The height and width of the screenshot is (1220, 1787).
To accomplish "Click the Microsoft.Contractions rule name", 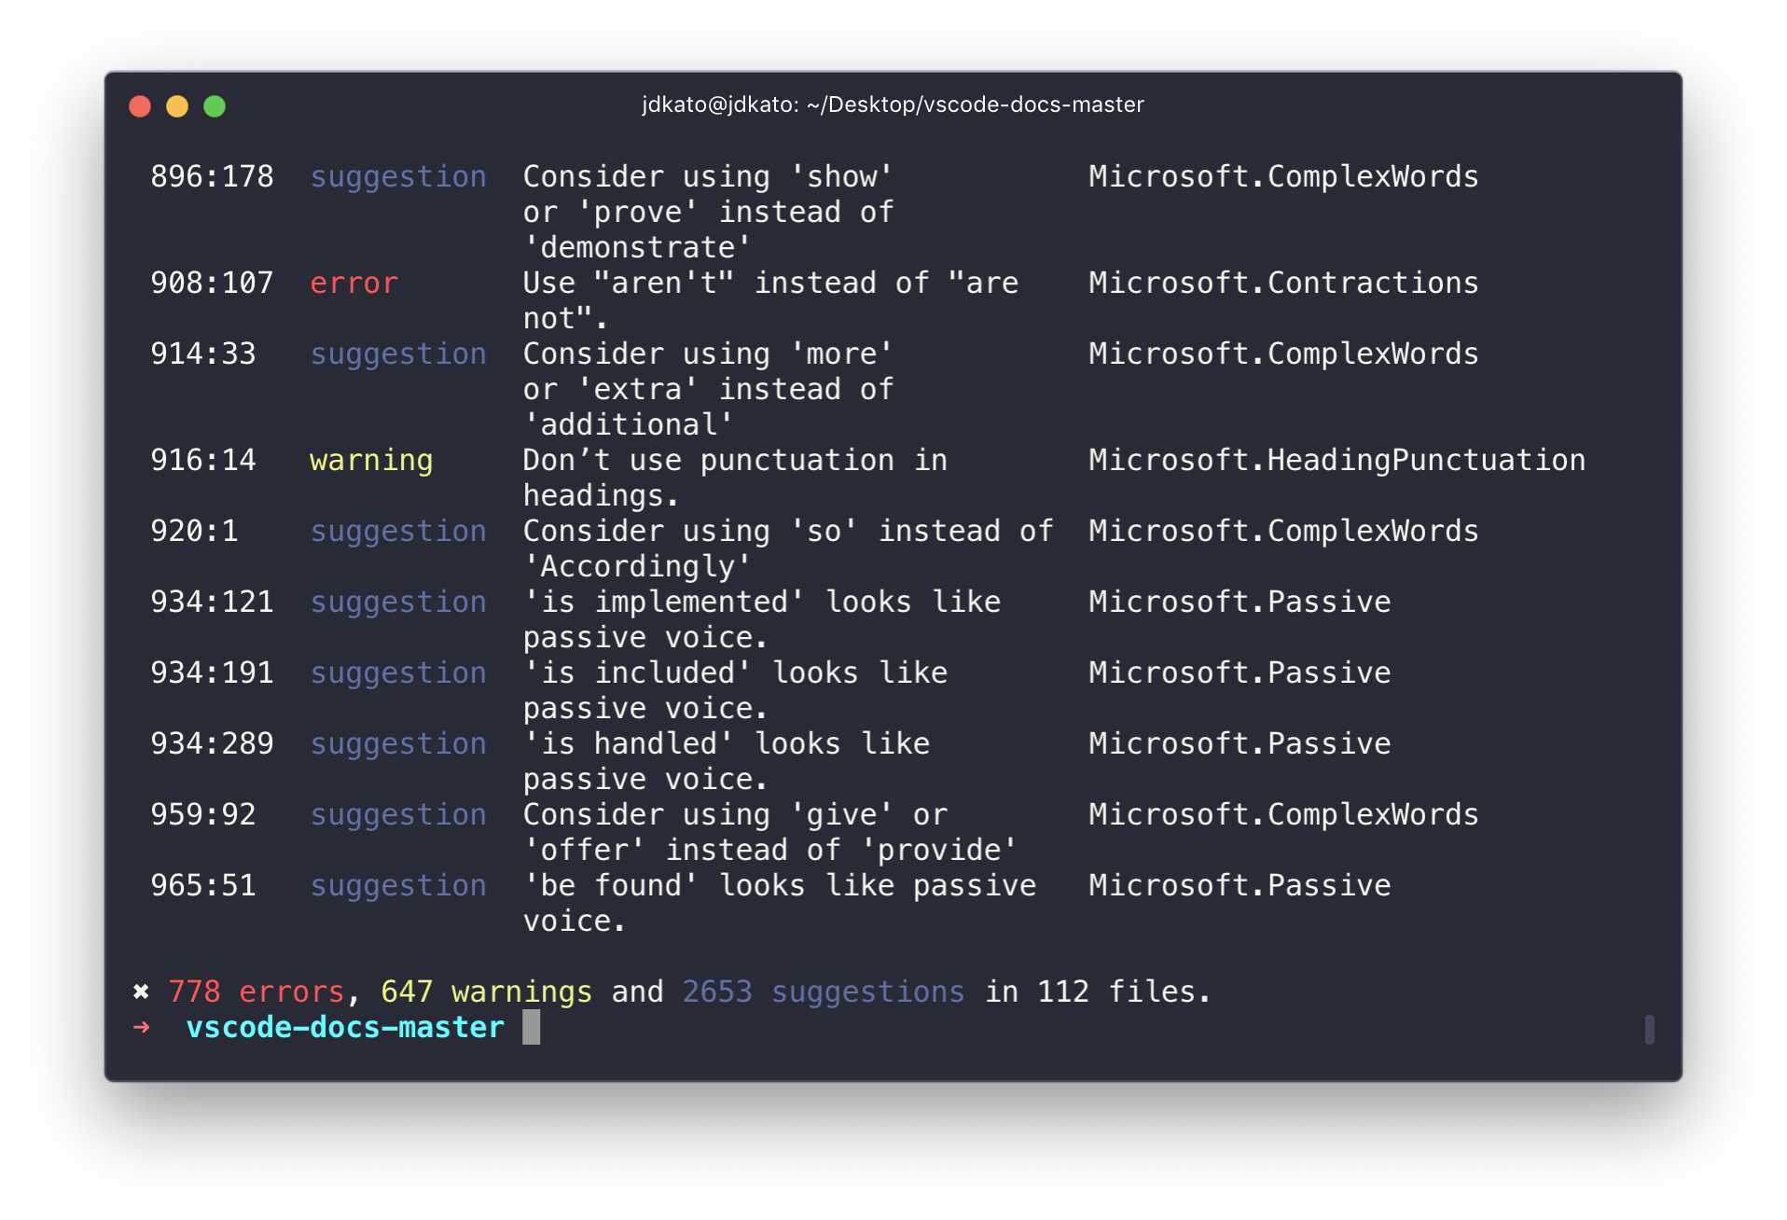I will tap(1282, 283).
